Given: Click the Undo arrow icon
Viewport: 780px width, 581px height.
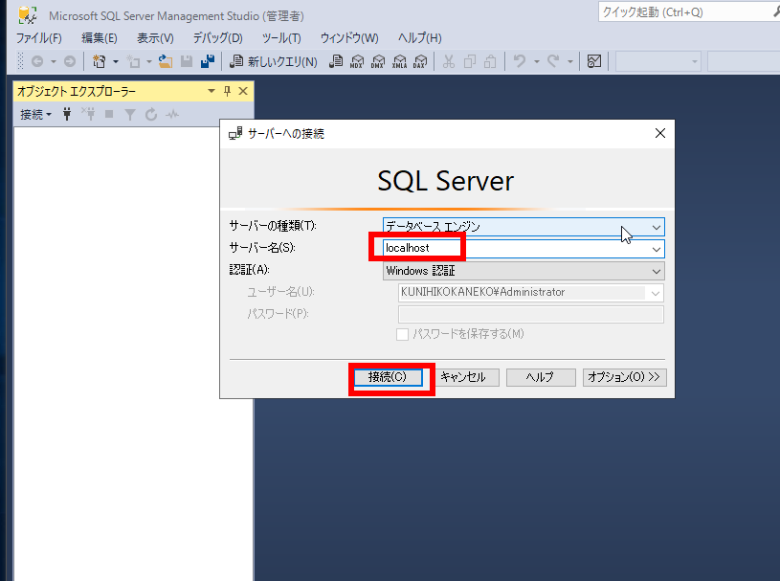Looking at the screenshot, I should pyautogui.click(x=520, y=61).
